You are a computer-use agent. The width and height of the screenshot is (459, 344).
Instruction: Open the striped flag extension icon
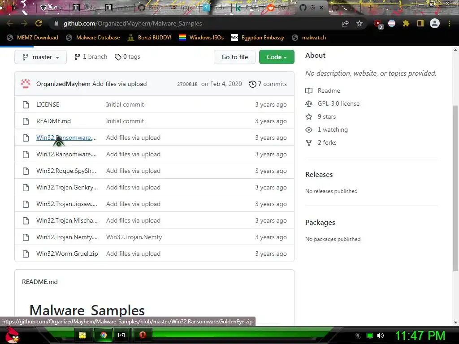click(x=392, y=23)
